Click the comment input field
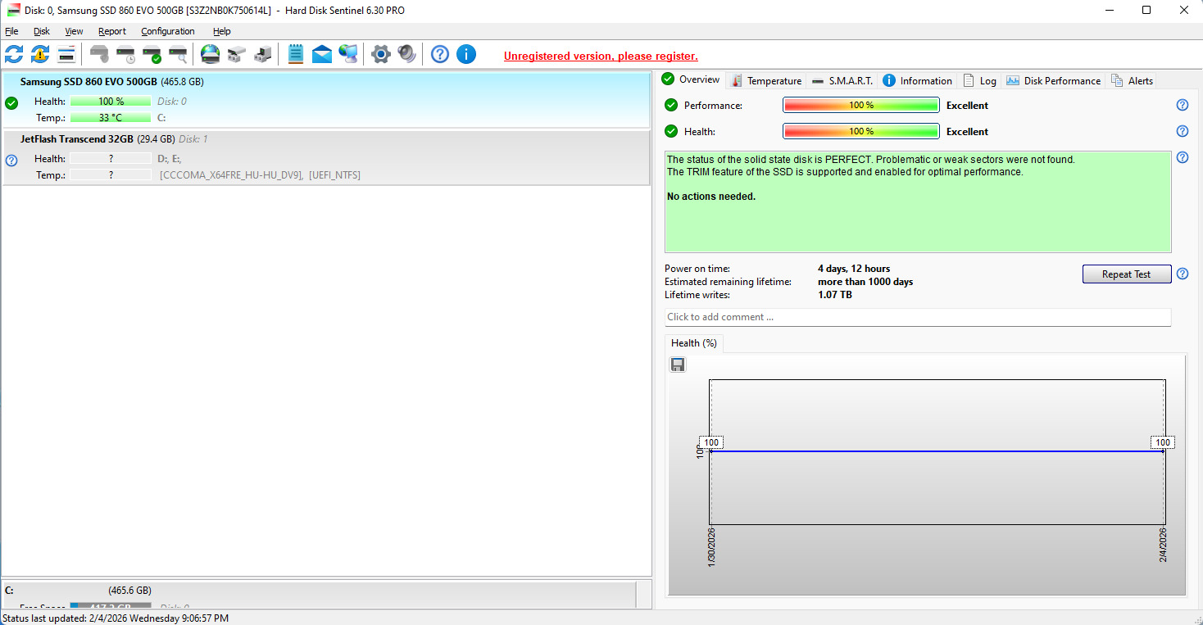 click(x=918, y=317)
